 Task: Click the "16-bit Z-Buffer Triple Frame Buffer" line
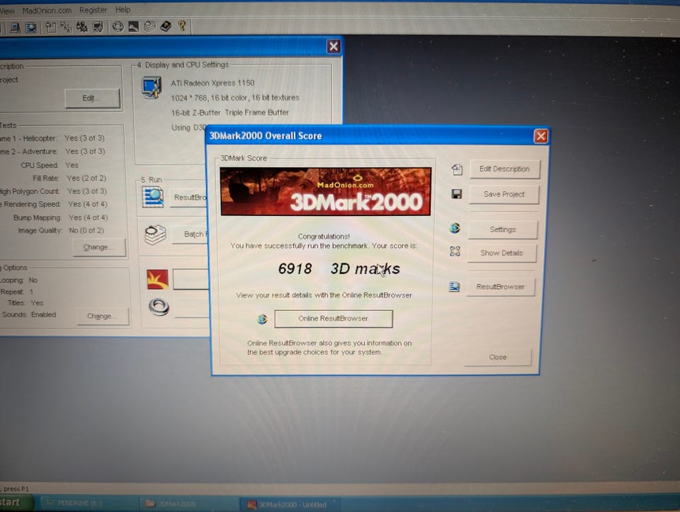pyautogui.click(x=229, y=113)
